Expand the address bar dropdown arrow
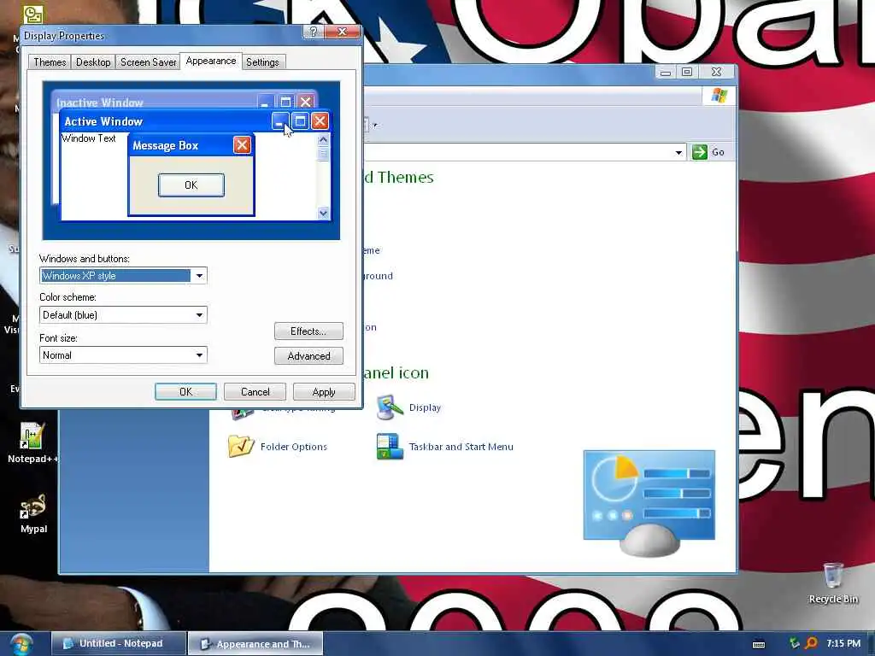 (678, 152)
